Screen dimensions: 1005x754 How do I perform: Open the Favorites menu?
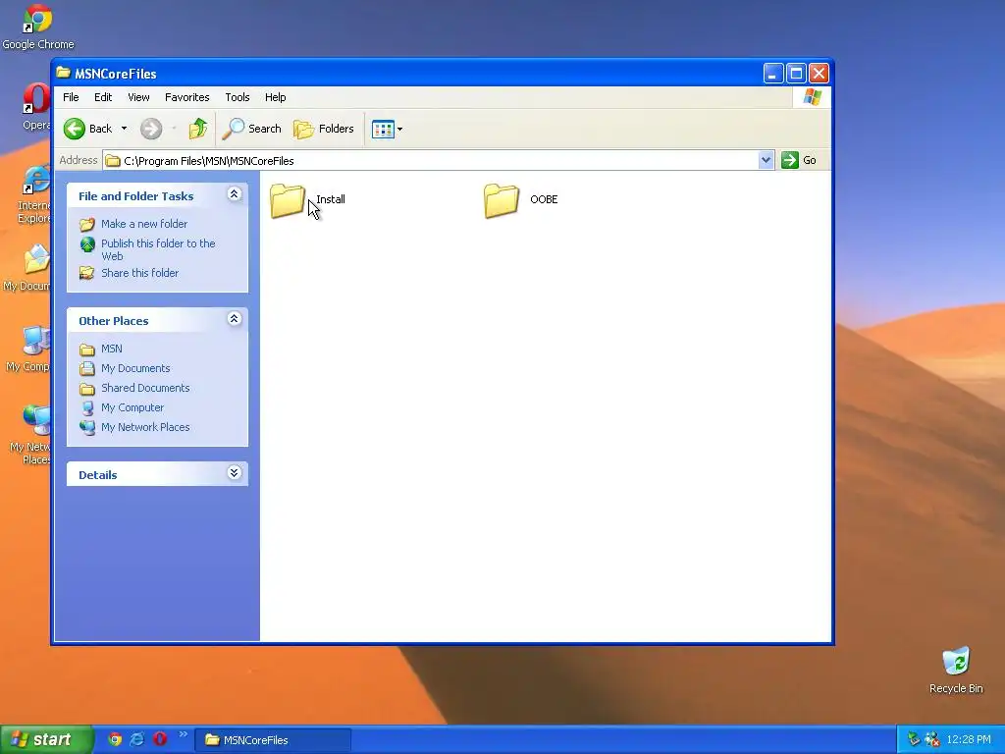(x=187, y=97)
